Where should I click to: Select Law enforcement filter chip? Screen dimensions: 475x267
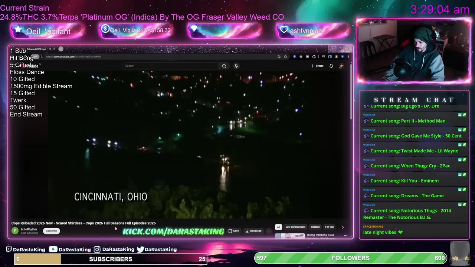coord(295,227)
